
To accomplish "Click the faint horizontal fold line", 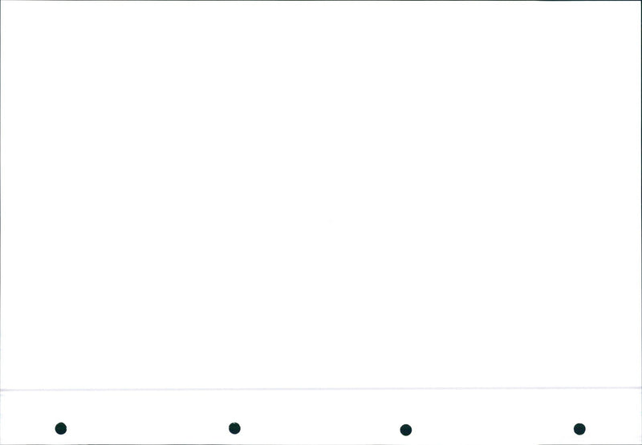I will [x=321, y=389].
